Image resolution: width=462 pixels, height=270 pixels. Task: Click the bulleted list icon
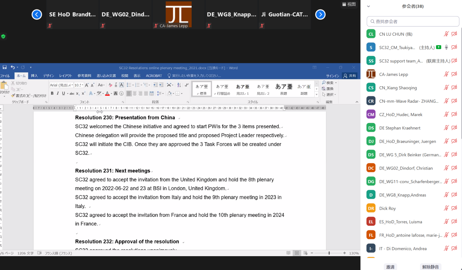129,85
